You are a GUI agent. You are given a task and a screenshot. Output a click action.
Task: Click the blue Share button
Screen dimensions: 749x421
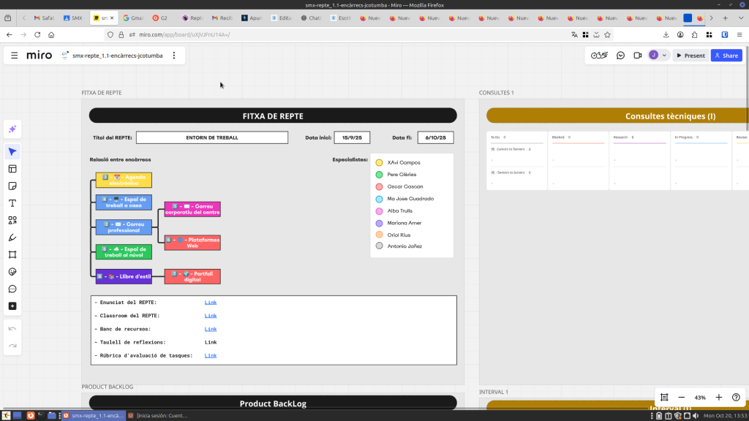(726, 56)
